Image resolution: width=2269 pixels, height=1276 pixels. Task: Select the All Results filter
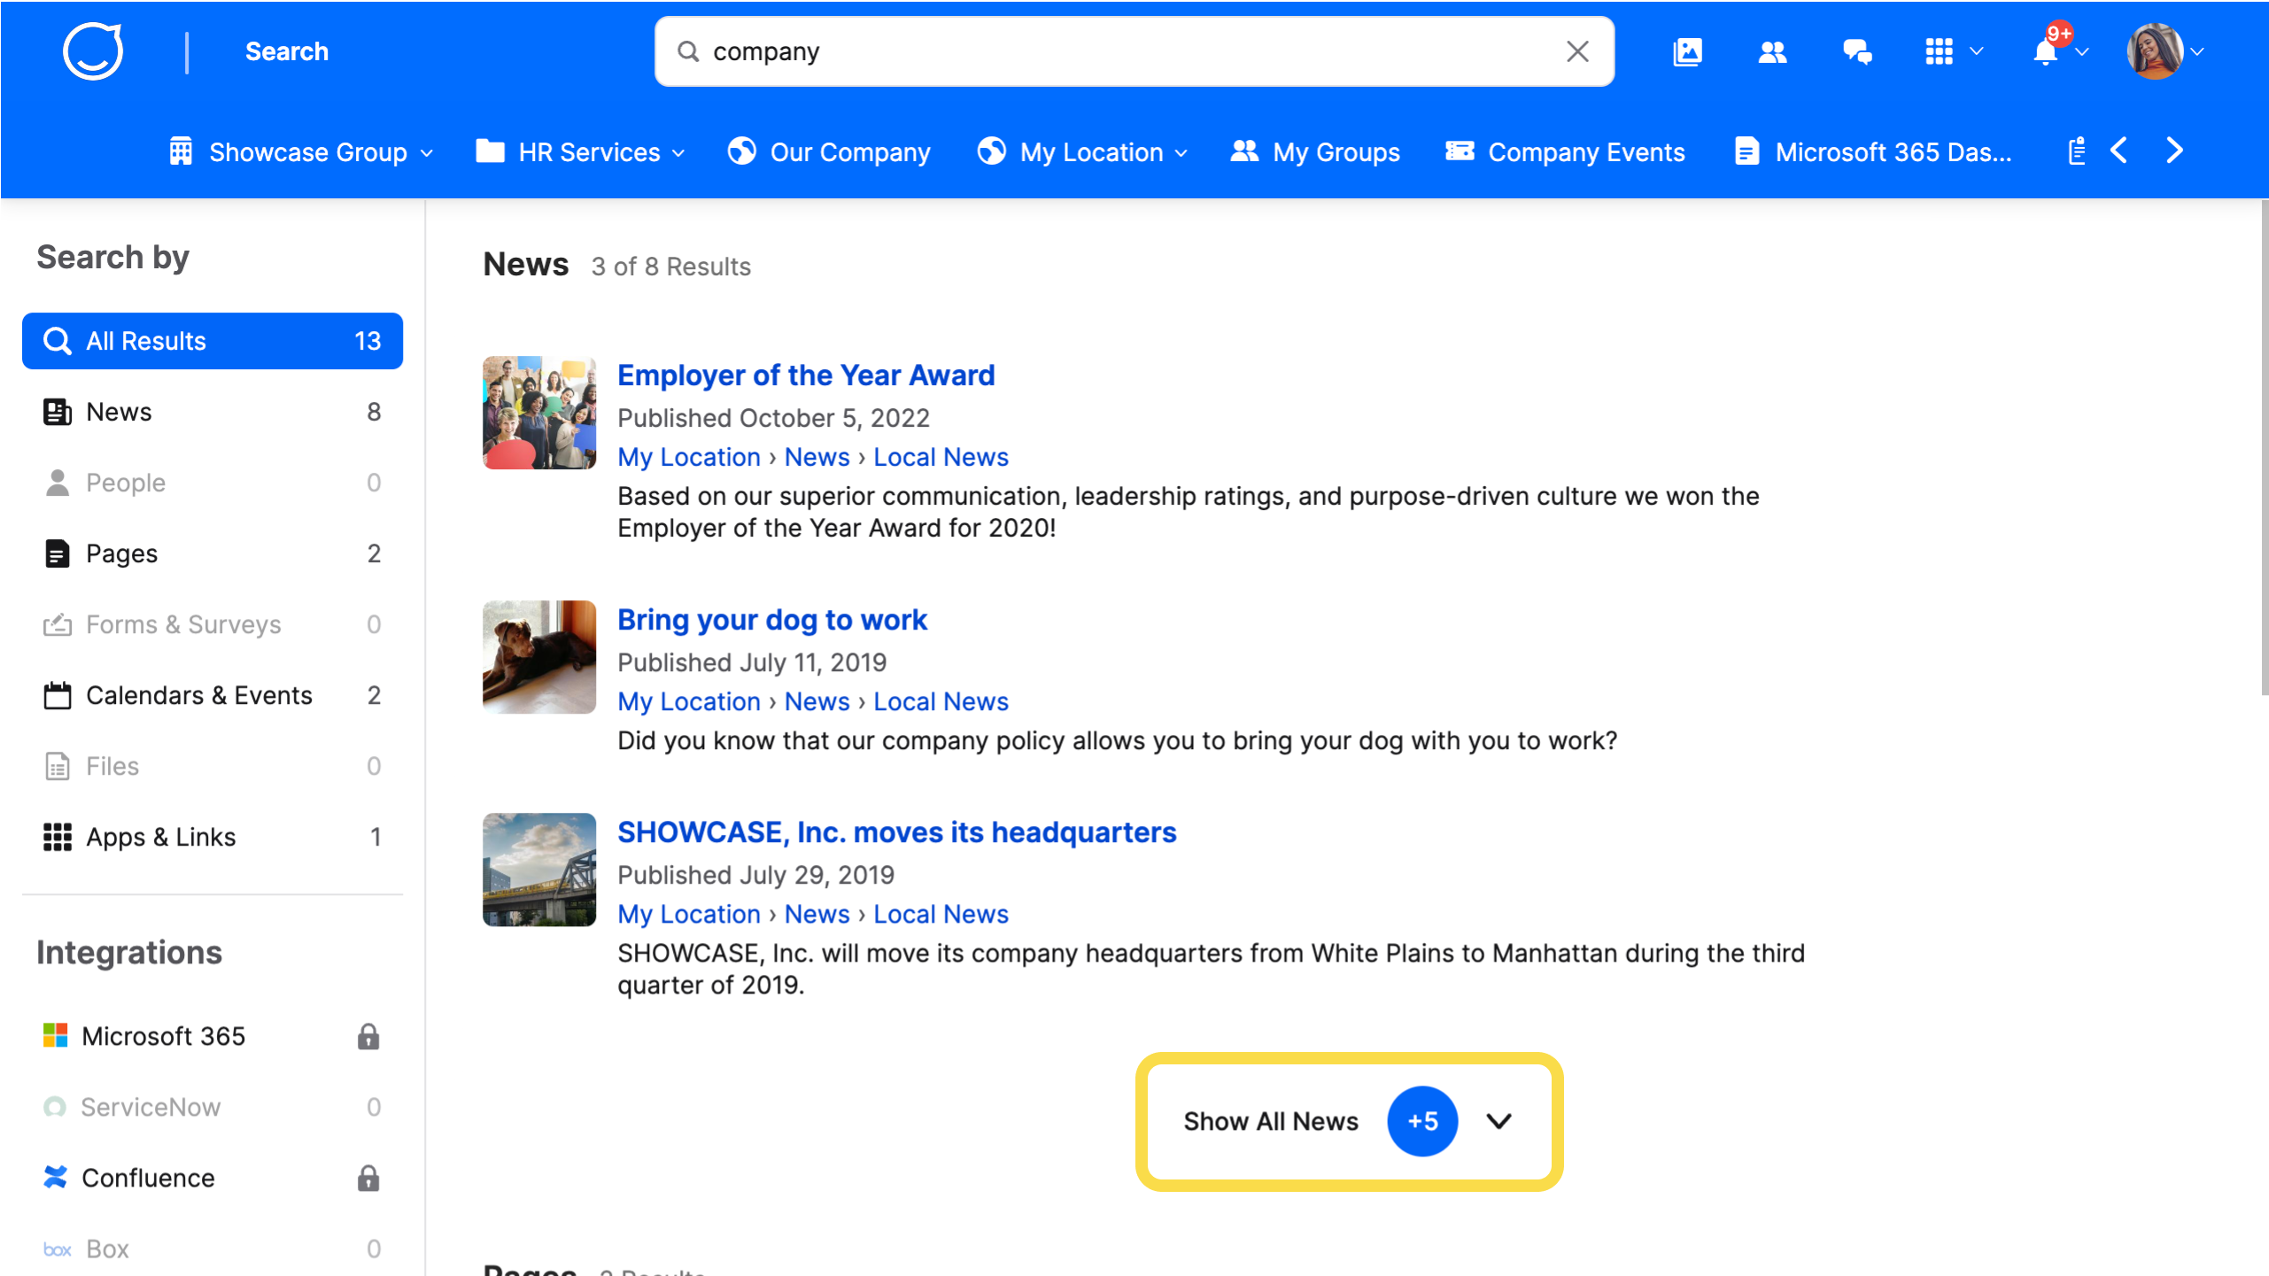click(x=213, y=341)
